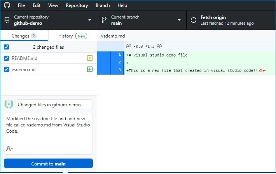Screen dimensions: 276x174
Task: Click the commit author avatar
Action: 9,104
